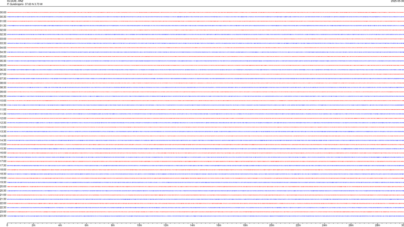Select the 20:30 time row label
404x227 pixels.
[x=3, y=191]
